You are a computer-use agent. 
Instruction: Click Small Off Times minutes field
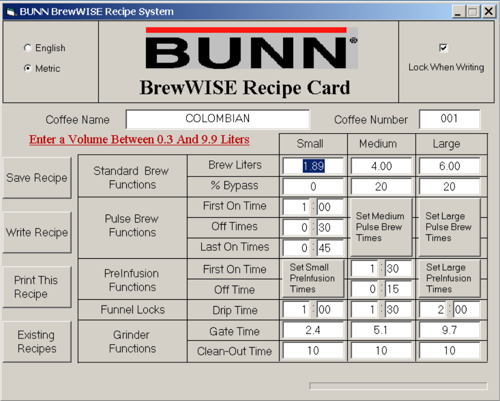point(296,228)
